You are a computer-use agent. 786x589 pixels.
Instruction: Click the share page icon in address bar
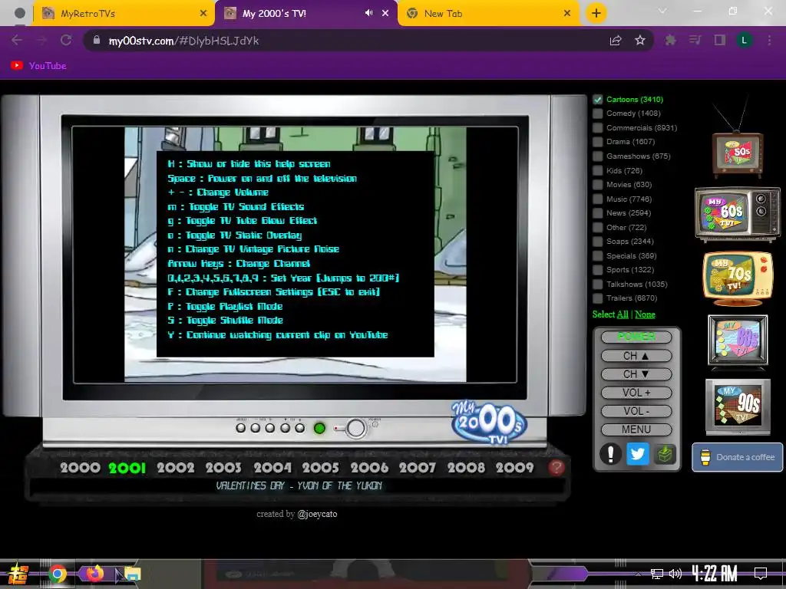pos(616,41)
